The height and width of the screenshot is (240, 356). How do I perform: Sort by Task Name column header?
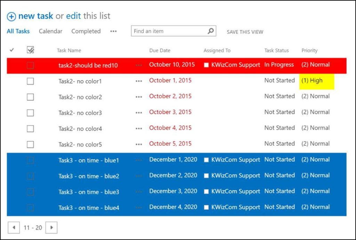[x=69, y=50]
